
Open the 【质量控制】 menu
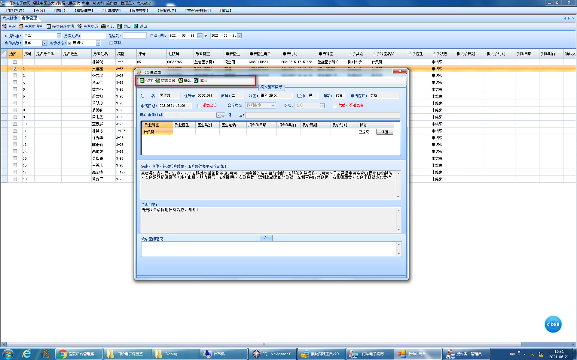tap(139, 10)
